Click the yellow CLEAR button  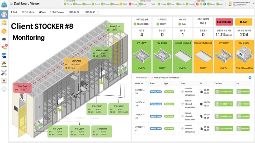[x=244, y=22]
